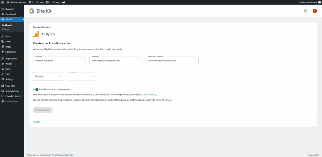This screenshot has height=157, width=322.
Task: Disable the enhanced measurement toggle
Action: [36, 89]
